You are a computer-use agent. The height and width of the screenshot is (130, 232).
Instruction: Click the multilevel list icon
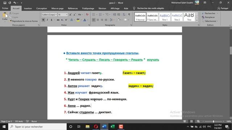coord(107,14)
